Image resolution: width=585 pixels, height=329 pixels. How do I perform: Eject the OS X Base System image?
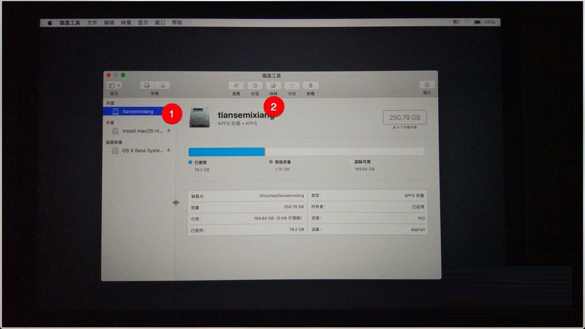coord(169,151)
